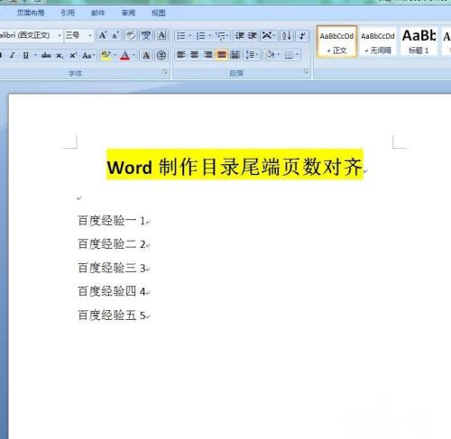Image resolution: width=451 pixels, height=439 pixels.
Task: Click the Shrink Font icon
Action: [115, 35]
